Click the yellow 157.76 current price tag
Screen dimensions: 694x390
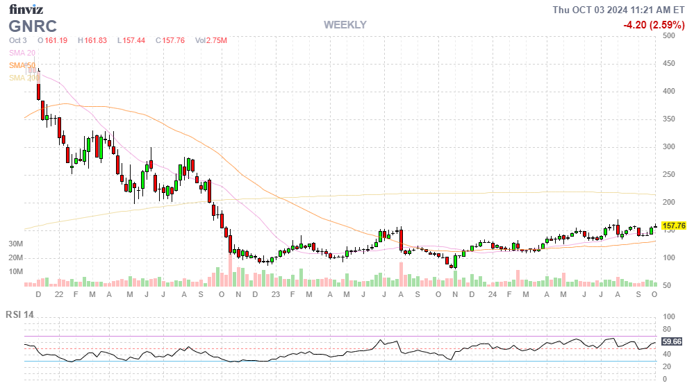[x=674, y=226]
